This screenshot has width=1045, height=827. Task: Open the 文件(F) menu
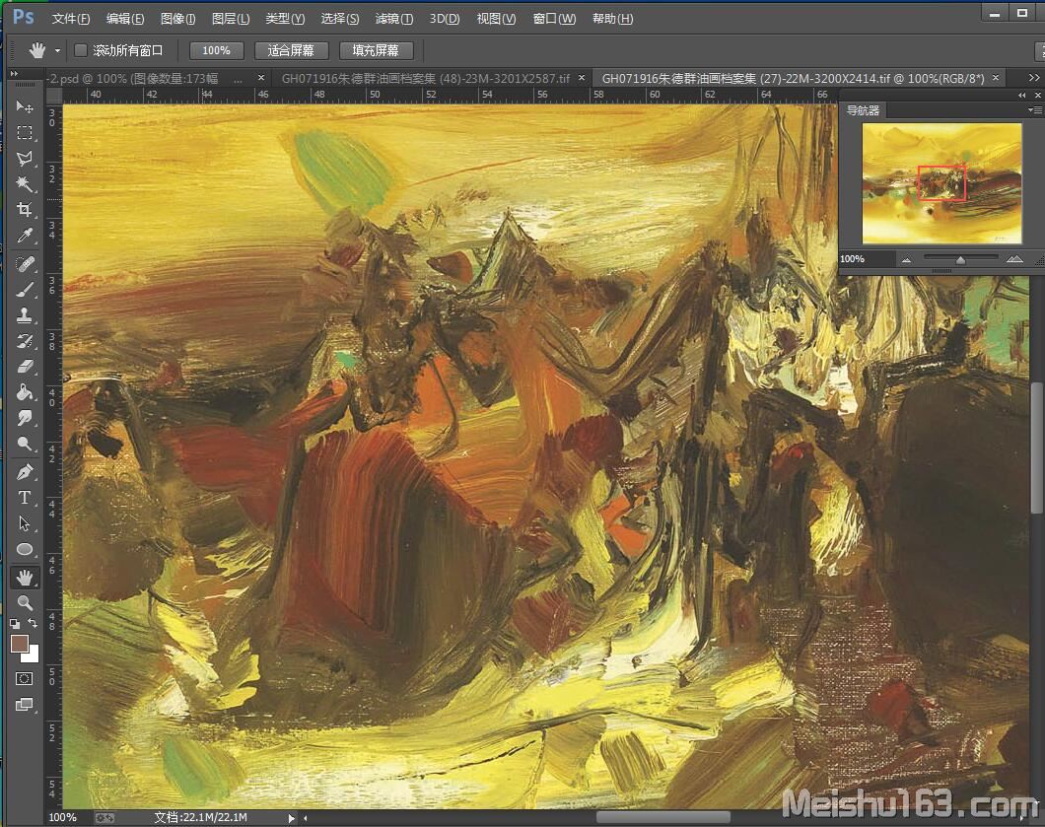click(x=71, y=19)
